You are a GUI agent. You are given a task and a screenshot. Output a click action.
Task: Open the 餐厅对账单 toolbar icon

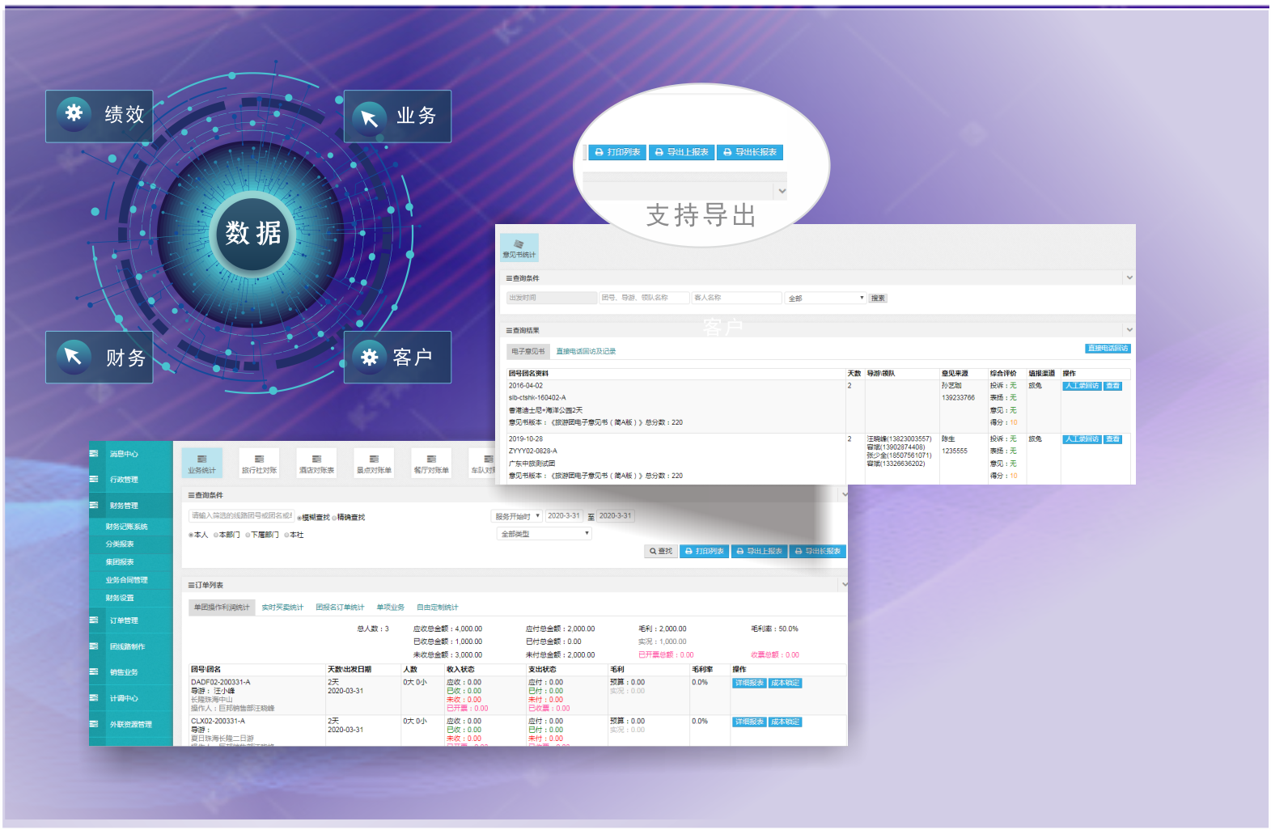[x=431, y=463]
